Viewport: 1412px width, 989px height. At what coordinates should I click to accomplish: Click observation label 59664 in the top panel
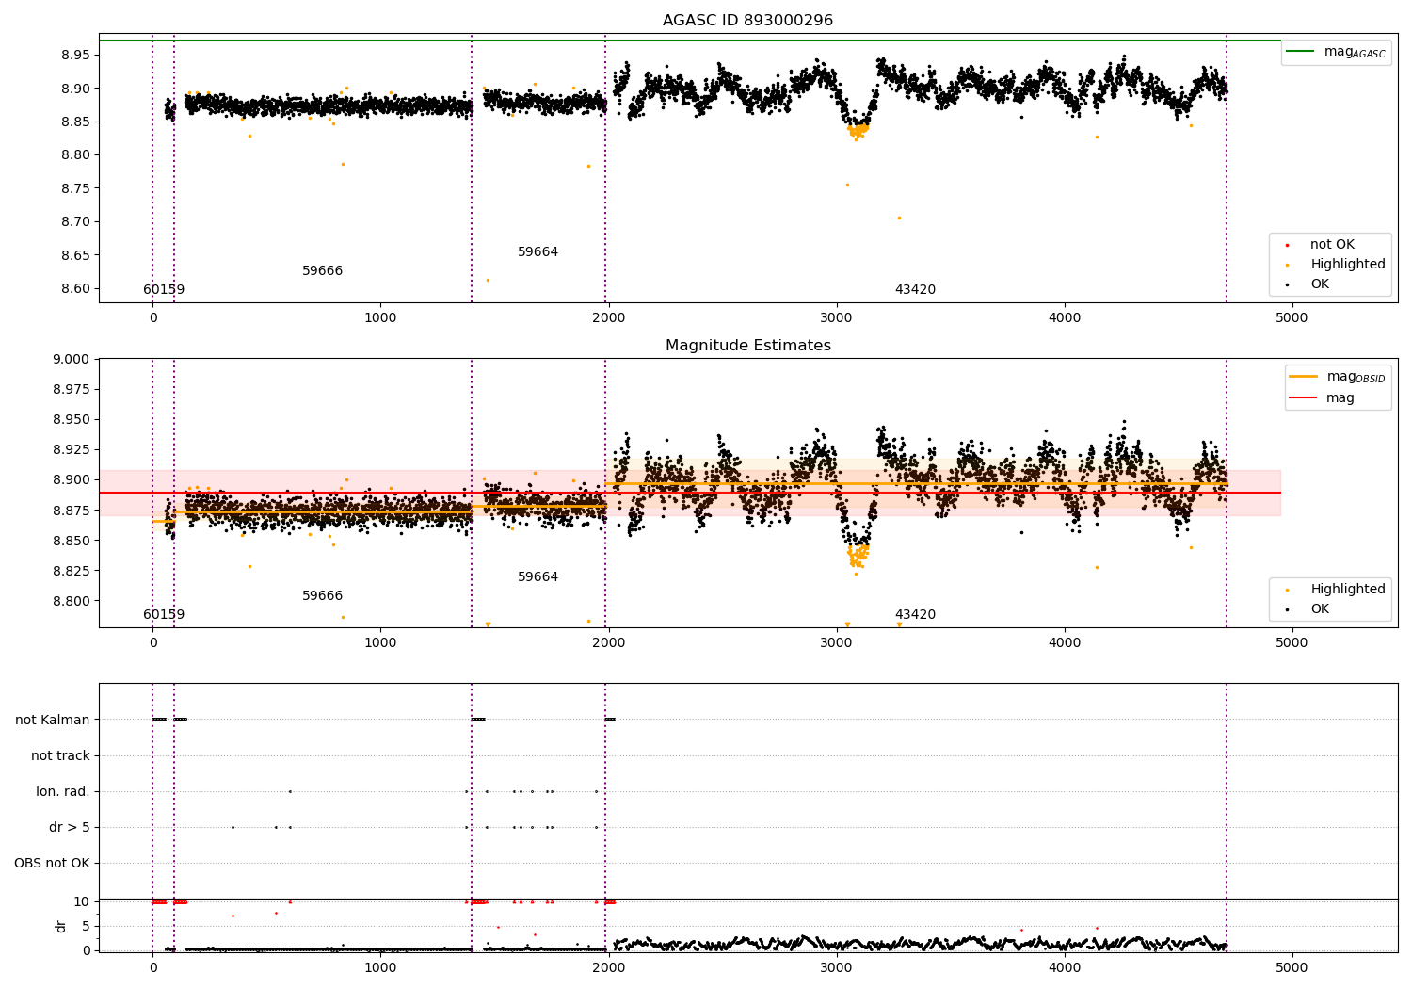pos(538,252)
